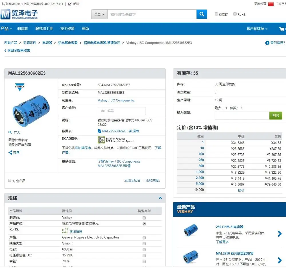Click the phone contact icon at top
The width and height of the screenshot is (286, 268).
(3, 4)
